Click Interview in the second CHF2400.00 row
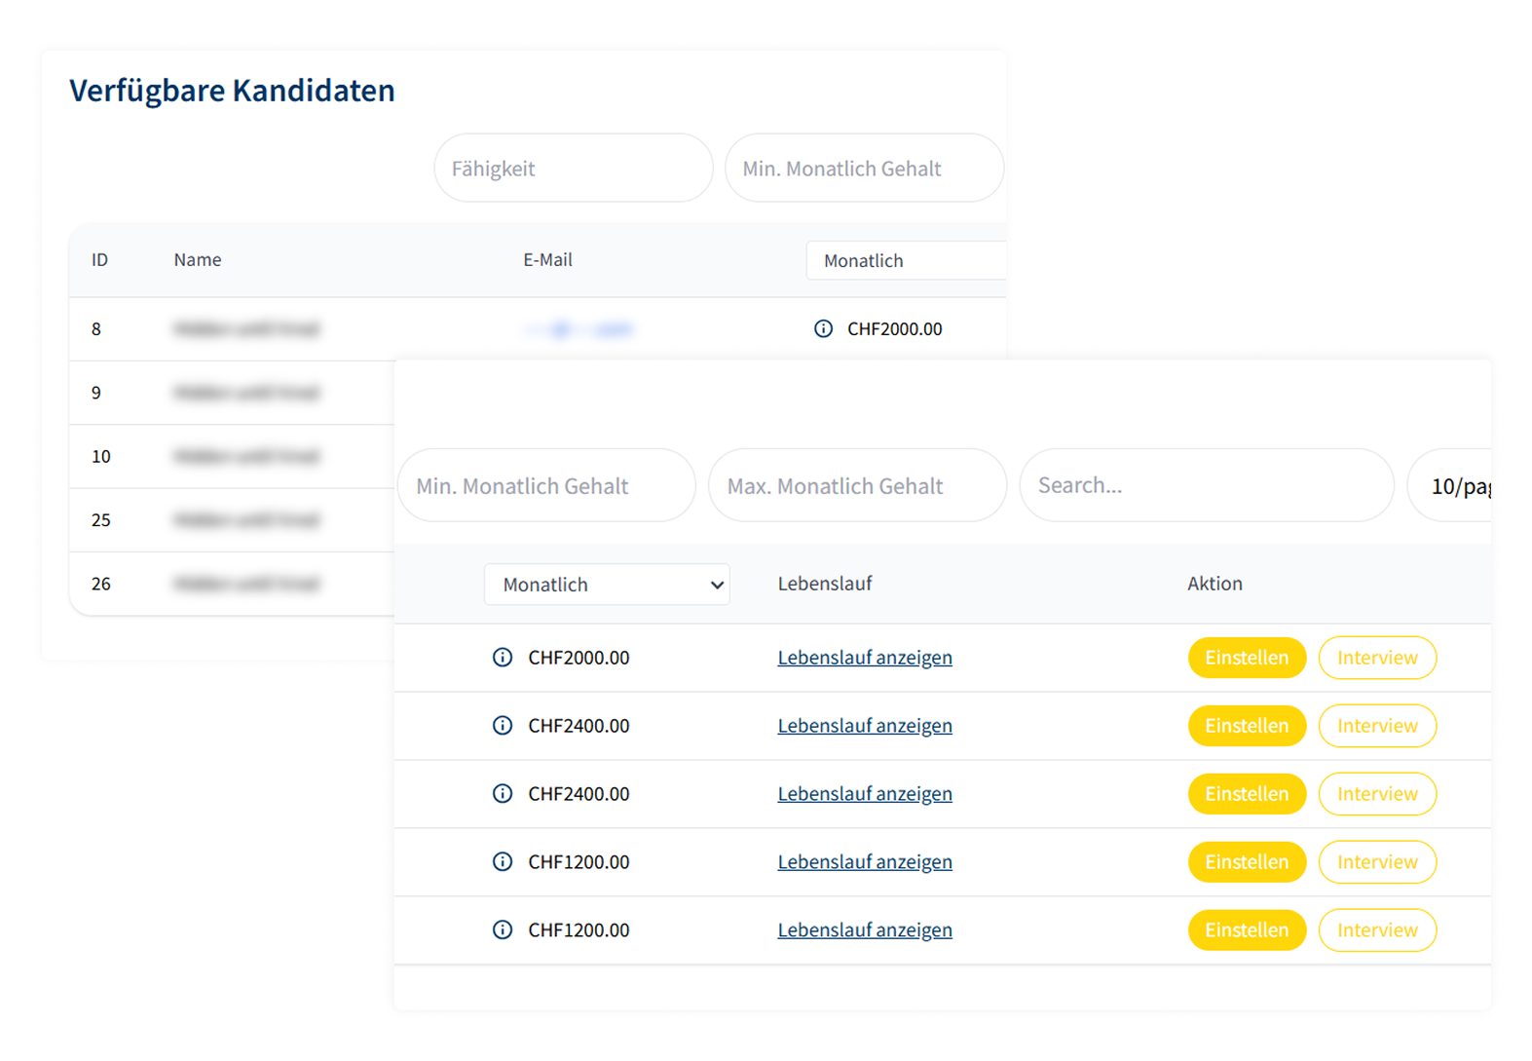The image size is (1532, 1061). click(1377, 794)
